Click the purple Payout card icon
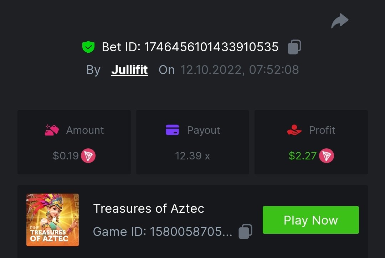Screen dimensions: 385x258 point(173,130)
